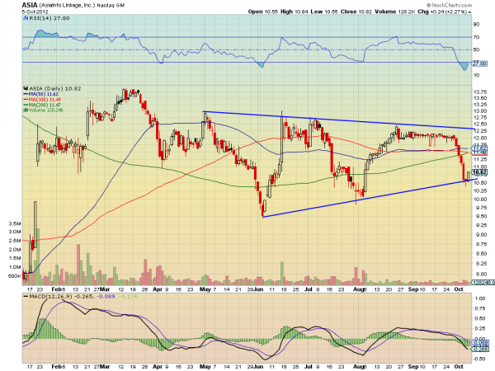
Task: Click the Apr label on the date axis under the volume bars
Action: point(158,289)
